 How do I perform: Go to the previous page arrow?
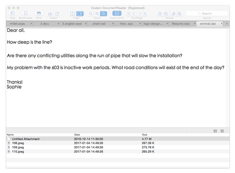pos(134,14)
